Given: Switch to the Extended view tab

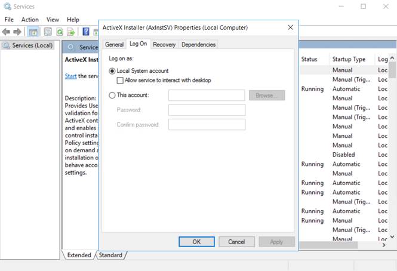Looking at the screenshot, I should (x=79, y=255).
